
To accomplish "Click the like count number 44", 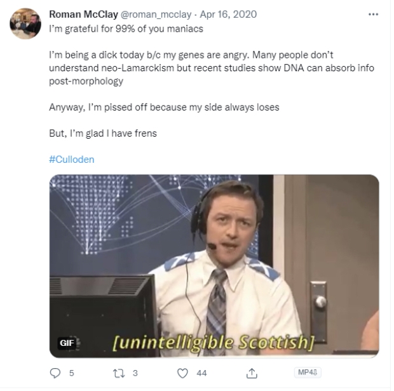I will (201, 373).
